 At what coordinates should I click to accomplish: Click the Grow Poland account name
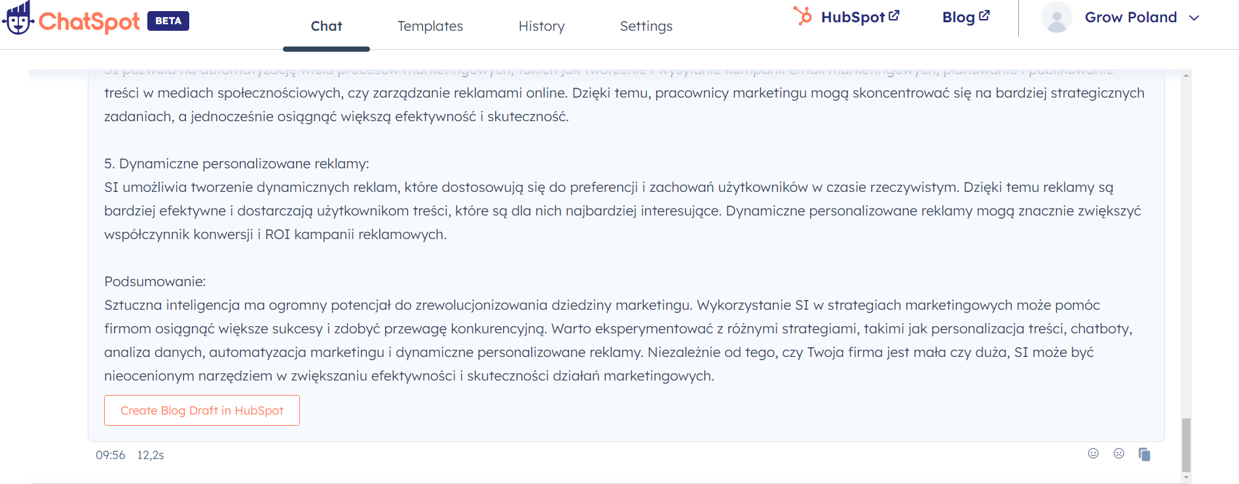click(x=1131, y=17)
